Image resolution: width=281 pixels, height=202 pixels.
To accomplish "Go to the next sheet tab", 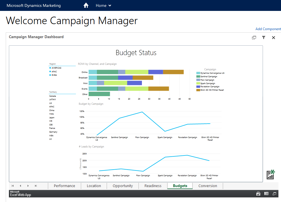I will click(28, 186).
